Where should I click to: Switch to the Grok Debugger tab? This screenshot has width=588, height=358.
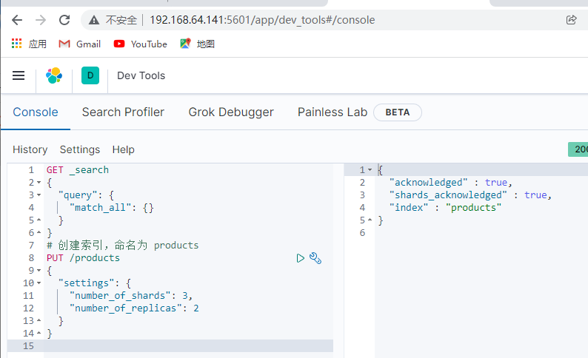point(231,112)
